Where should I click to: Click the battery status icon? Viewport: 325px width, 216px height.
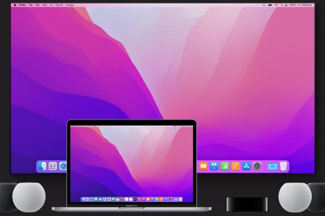point(270,5)
